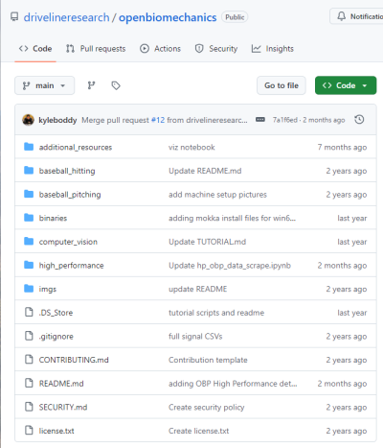The width and height of the screenshot is (383, 448).
Task: Expand the green Code dropdown
Action: click(346, 85)
